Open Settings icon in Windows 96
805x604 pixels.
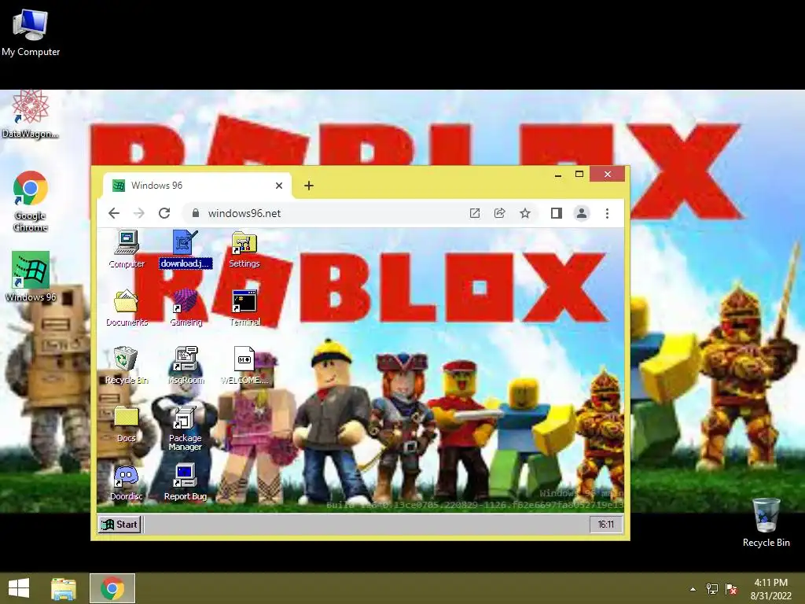pyautogui.click(x=244, y=249)
